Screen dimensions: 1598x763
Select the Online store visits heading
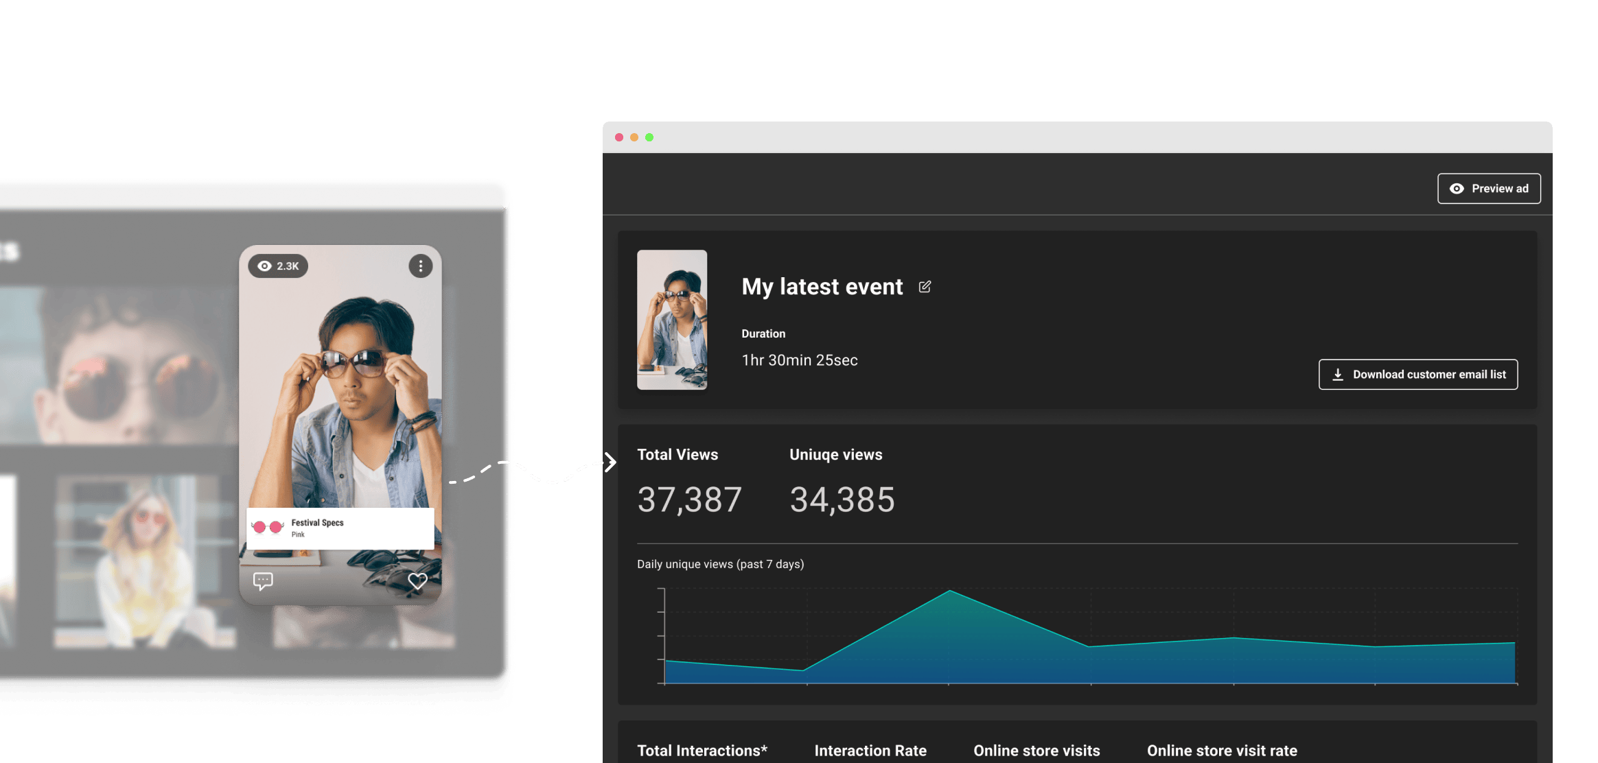[x=1037, y=751]
